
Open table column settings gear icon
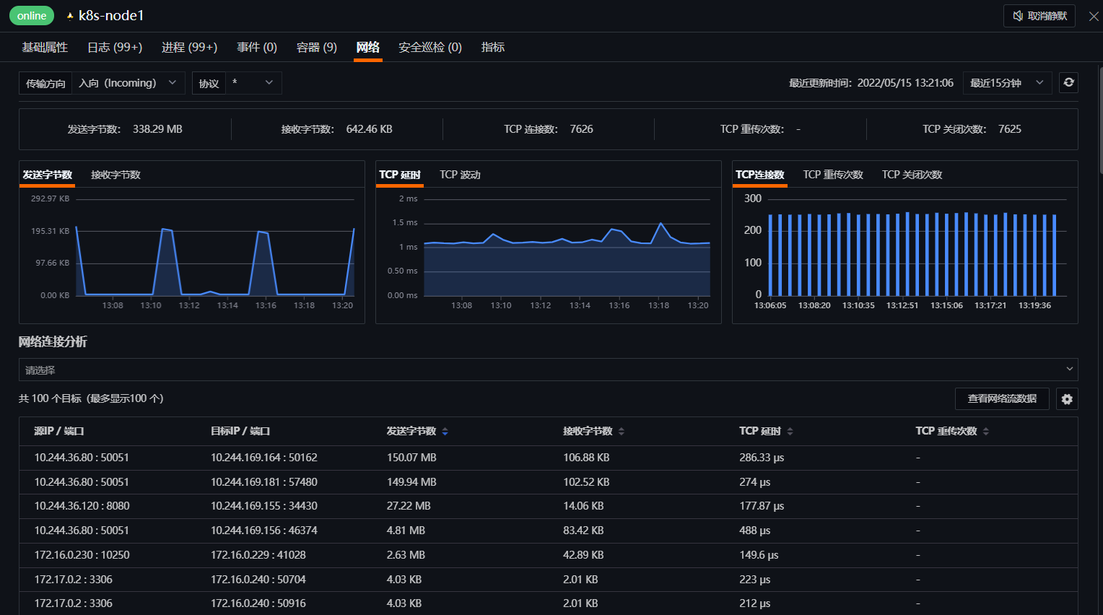pos(1067,399)
